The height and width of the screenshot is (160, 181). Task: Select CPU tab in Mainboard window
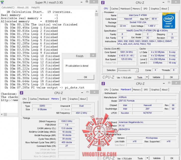point(106,90)
